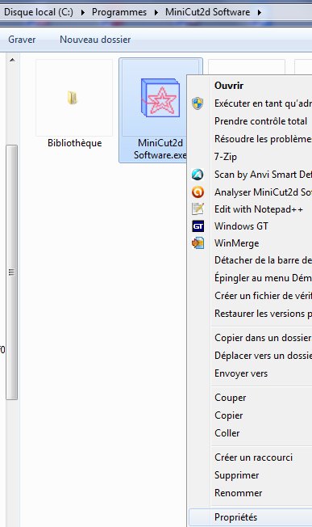Image resolution: width=312 pixels, height=527 pixels.
Task: Click the Notepad++ icon in the menu
Action: [x=198, y=209]
